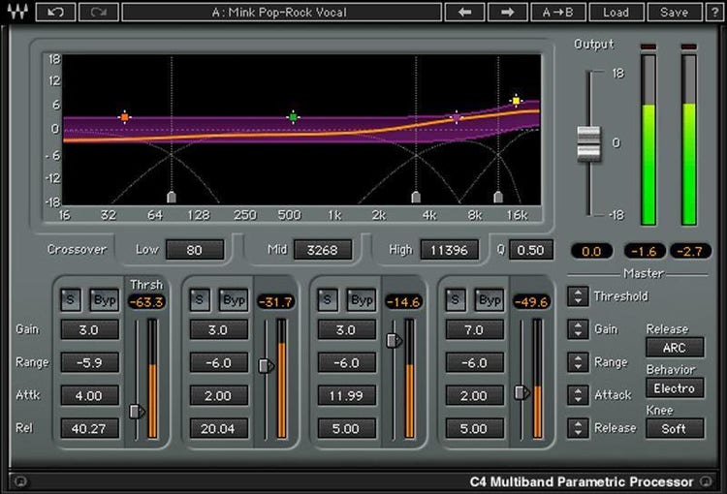Open the Load preset menu
727x494 pixels.
tap(615, 13)
